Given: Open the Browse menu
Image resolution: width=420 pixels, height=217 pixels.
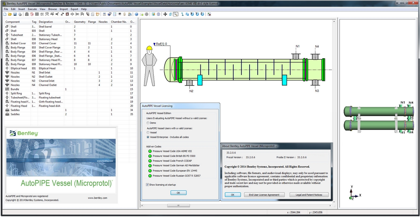Looking at the screenshot, I should pyautogui.click(x=52, y=9).
